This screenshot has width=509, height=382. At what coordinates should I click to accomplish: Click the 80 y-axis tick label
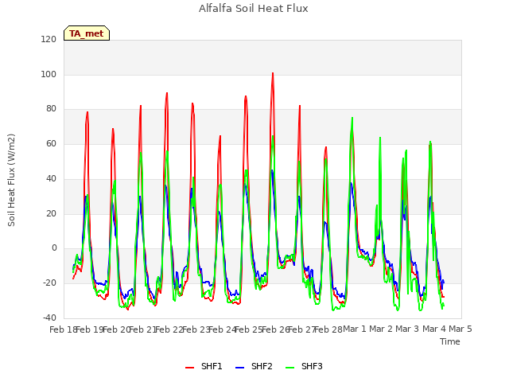coord(51,109)
